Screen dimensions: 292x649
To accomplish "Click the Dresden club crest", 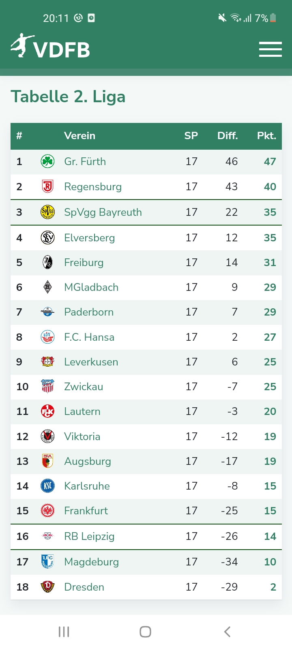I will coord(48,587).
